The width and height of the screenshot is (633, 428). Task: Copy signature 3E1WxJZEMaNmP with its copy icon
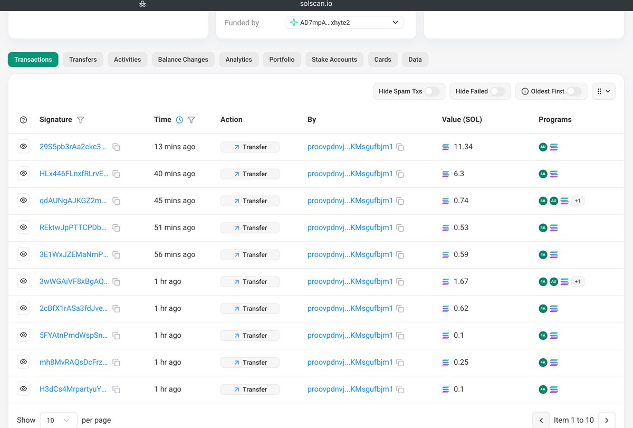(117, 255)
